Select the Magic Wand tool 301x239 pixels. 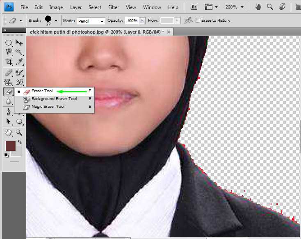(19, 52)
